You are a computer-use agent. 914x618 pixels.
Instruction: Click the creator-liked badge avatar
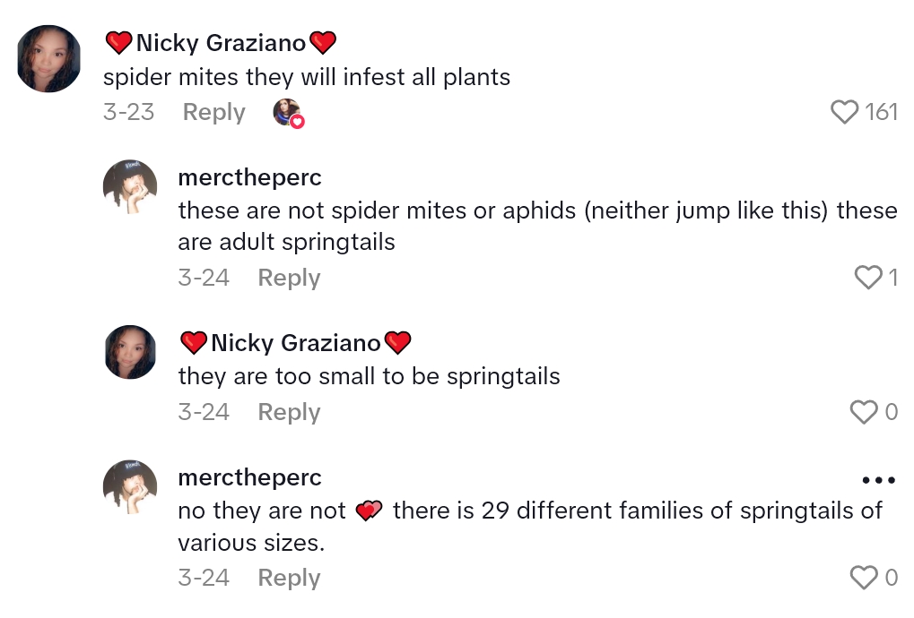288,113
